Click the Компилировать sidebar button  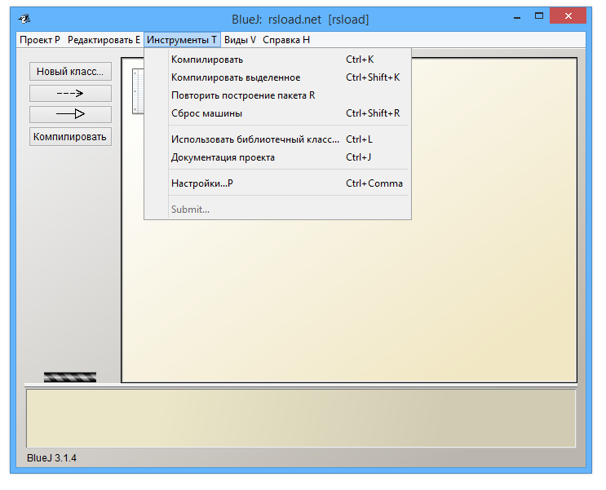pyautogui.click(x=70, y=137)
